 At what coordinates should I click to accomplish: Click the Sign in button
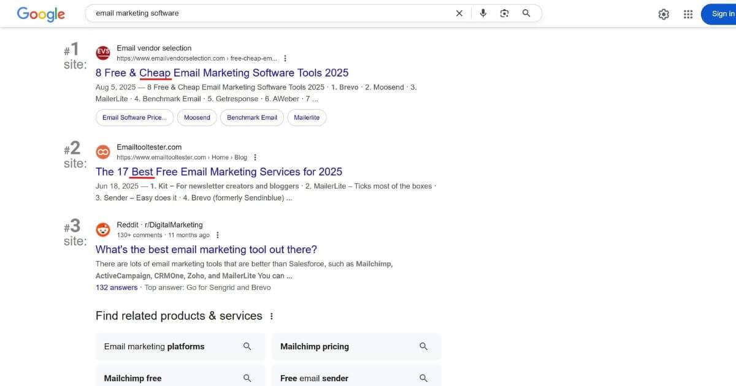pos(723,13)
